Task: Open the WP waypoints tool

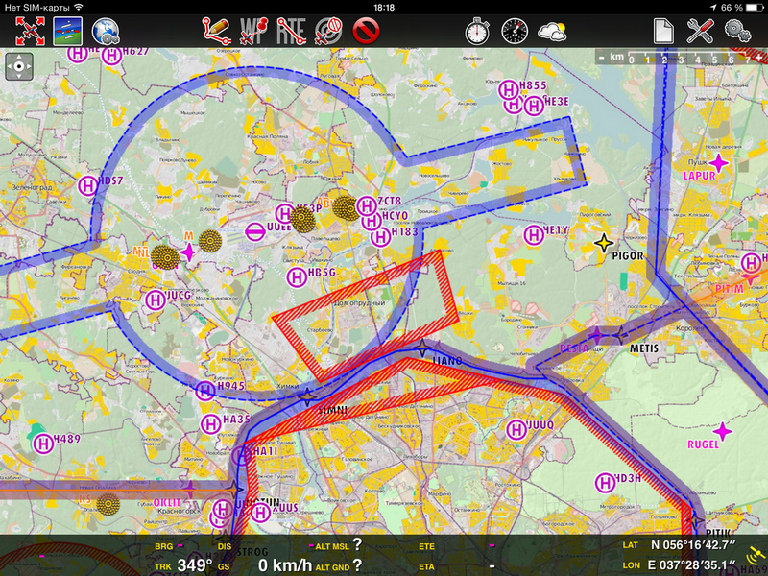Action: pos(253,32)
